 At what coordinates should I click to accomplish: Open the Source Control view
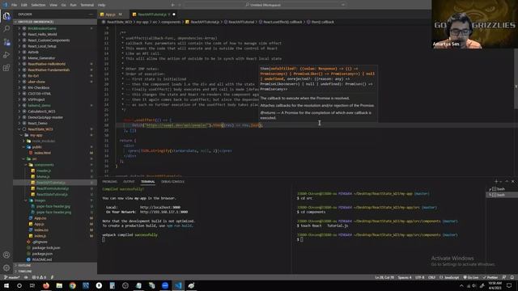click(x=6, y=42)
